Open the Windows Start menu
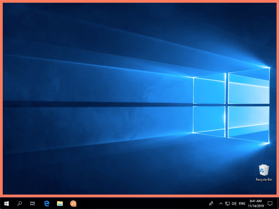279x209 pixels. (7, 204)
